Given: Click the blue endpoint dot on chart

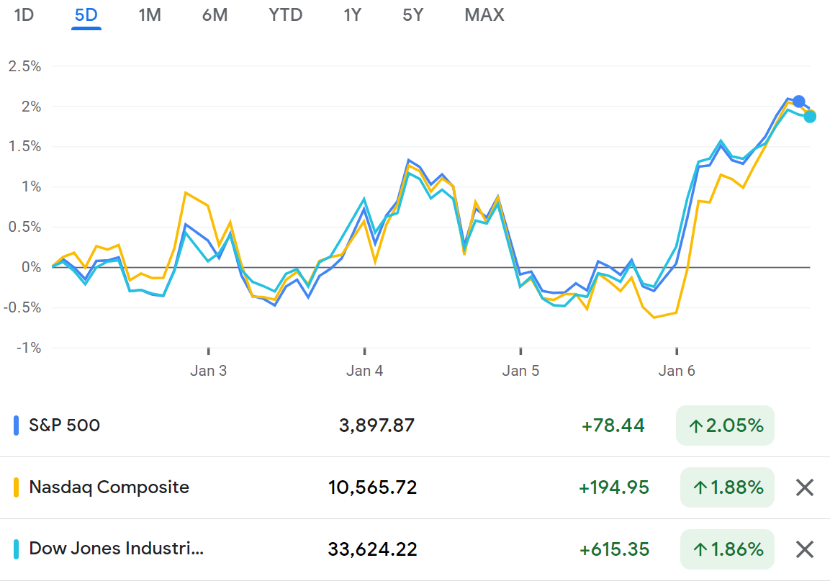Looking at the screenshot, I should pyautogui.click(x=799, y=102).
